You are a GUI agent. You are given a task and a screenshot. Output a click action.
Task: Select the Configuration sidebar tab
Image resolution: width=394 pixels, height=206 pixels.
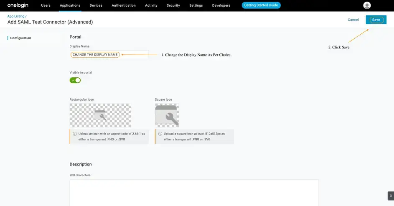[20, 38]
